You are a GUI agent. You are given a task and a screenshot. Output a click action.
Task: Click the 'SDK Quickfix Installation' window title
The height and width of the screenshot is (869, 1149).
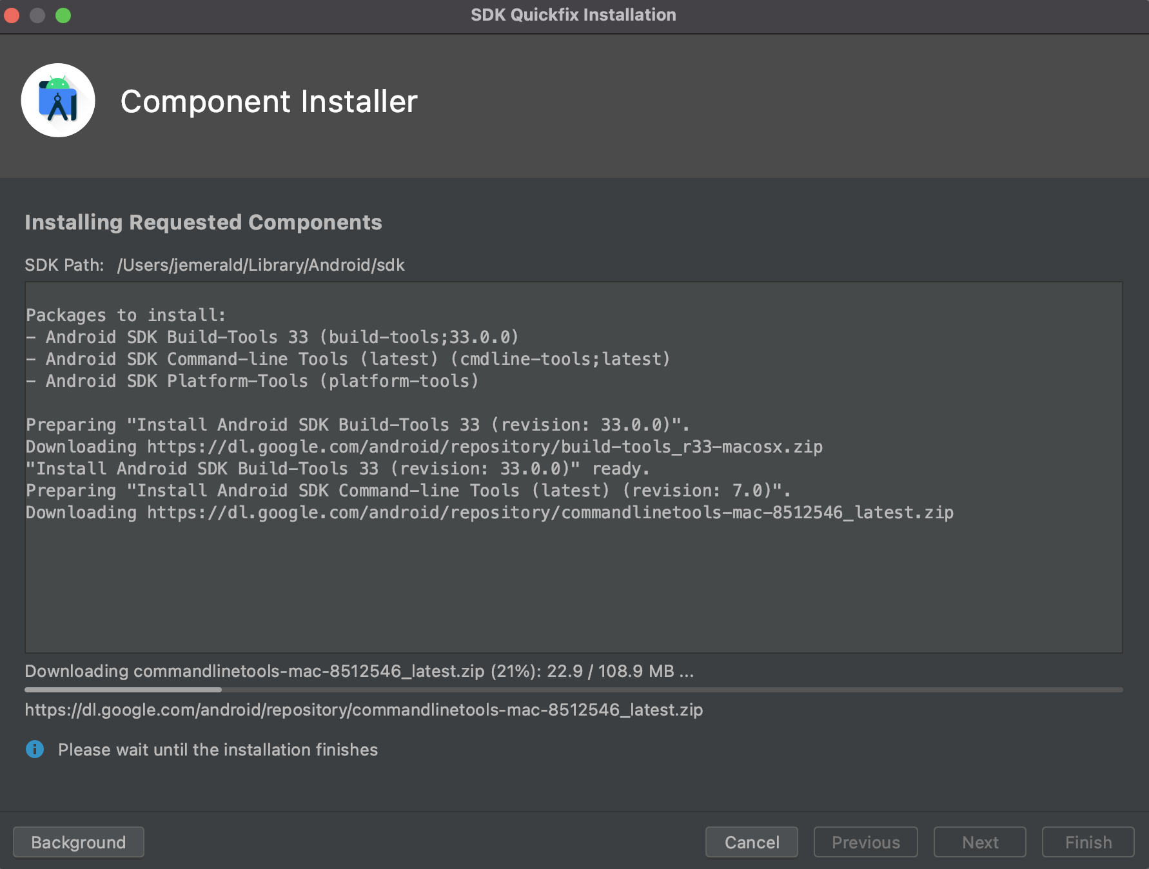tap(573, 15)
